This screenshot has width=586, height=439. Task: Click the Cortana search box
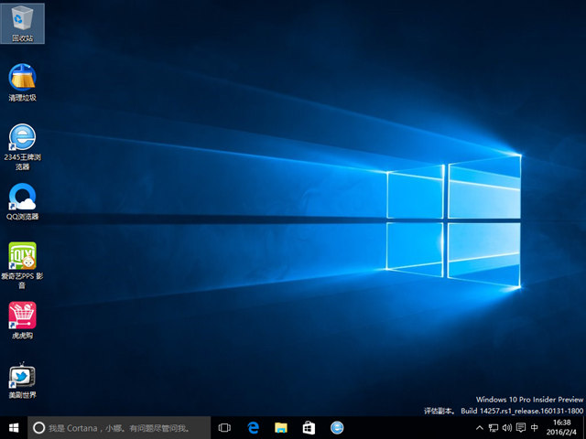coord(119,427)
